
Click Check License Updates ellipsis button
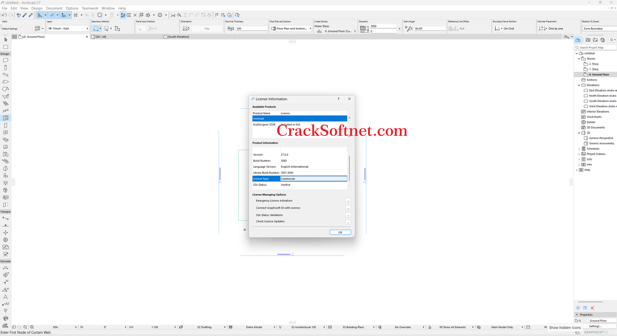(x=348, y=222)
